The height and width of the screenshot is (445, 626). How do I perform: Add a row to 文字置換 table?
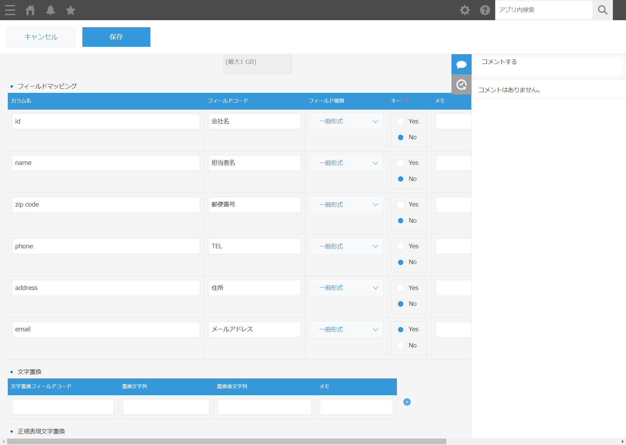point(407,402)
